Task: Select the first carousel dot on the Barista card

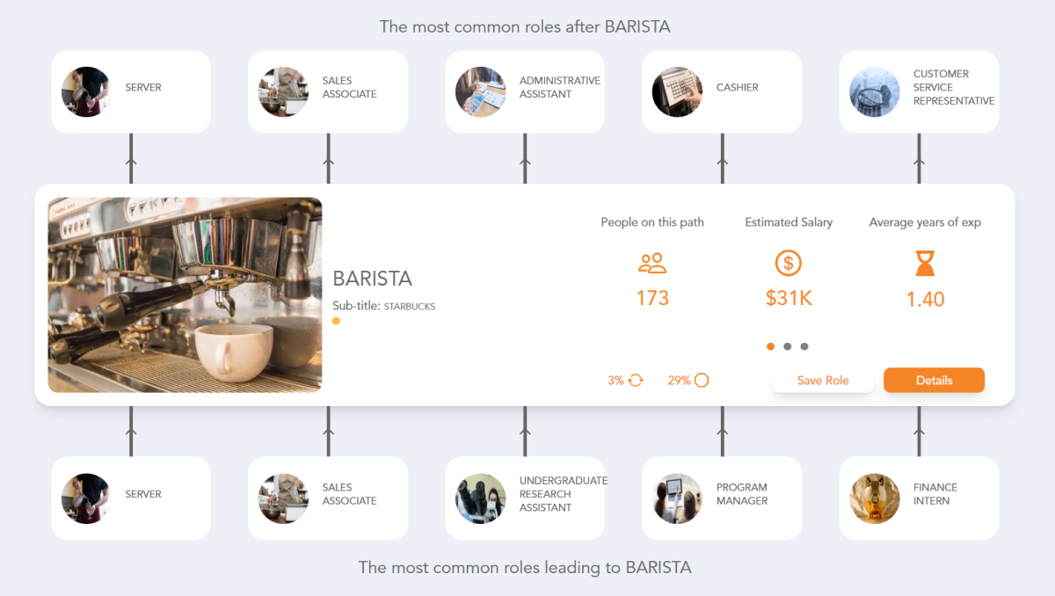Action: (x=770, y=346)
